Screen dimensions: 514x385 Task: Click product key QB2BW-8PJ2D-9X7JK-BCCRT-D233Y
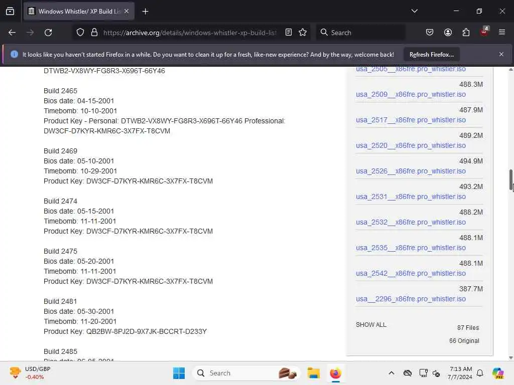147,331
